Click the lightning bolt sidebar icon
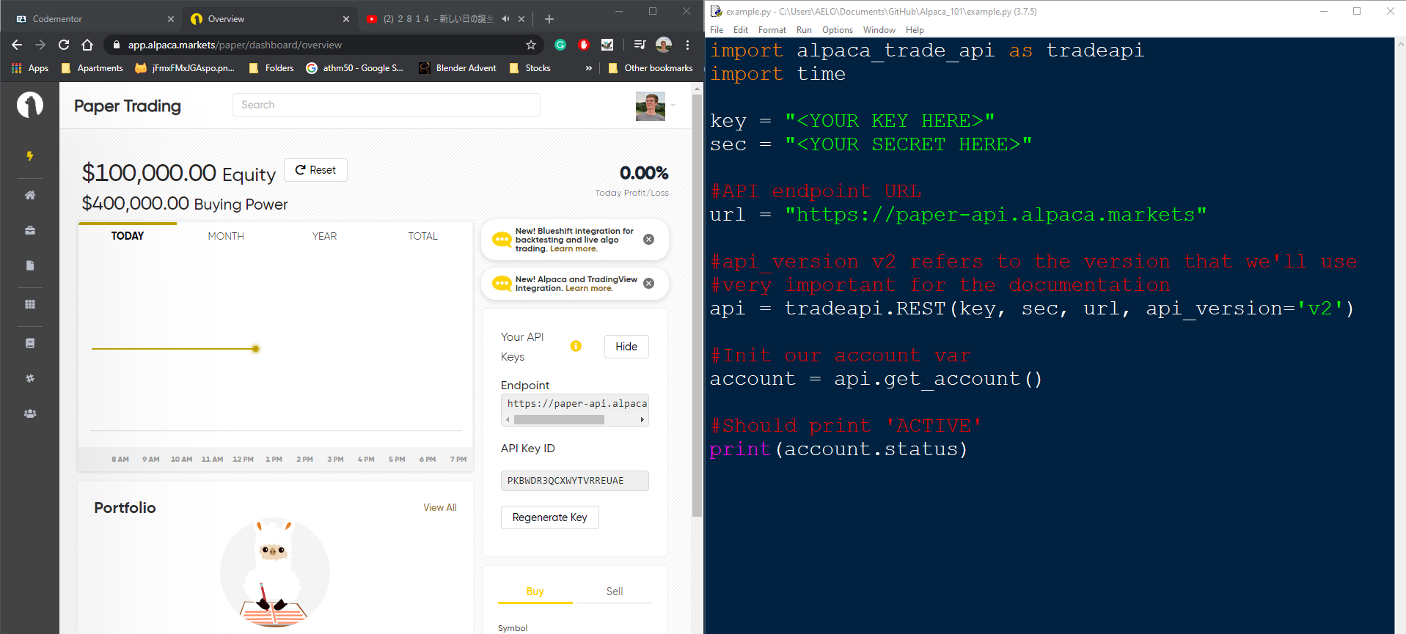Screen dimensions: 1406x634 coord(30,155)
